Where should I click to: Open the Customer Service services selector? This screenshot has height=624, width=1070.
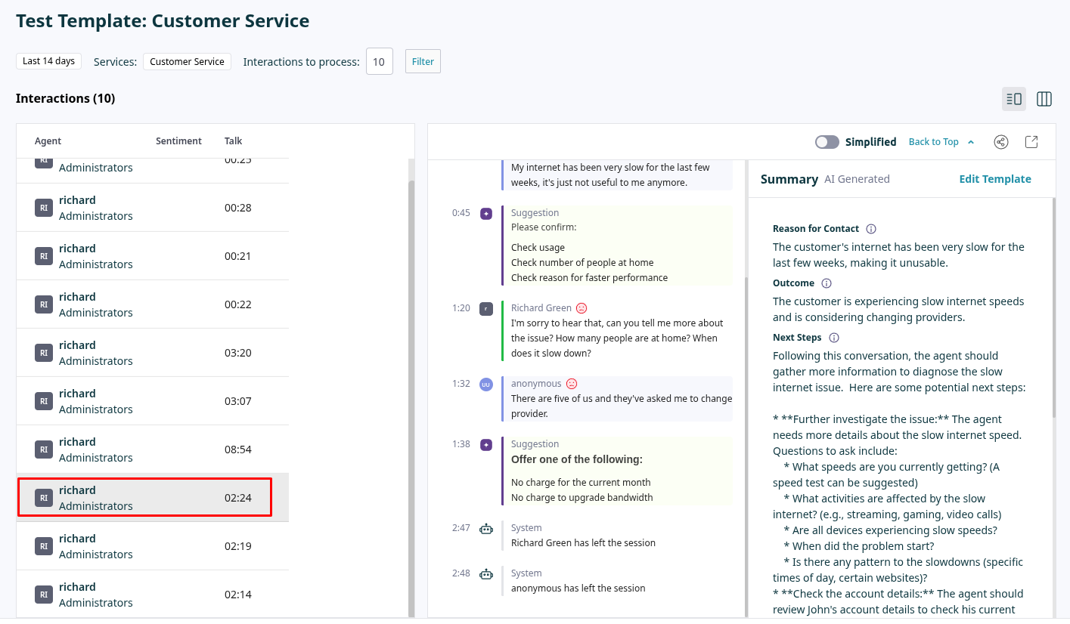pos(187,62)
